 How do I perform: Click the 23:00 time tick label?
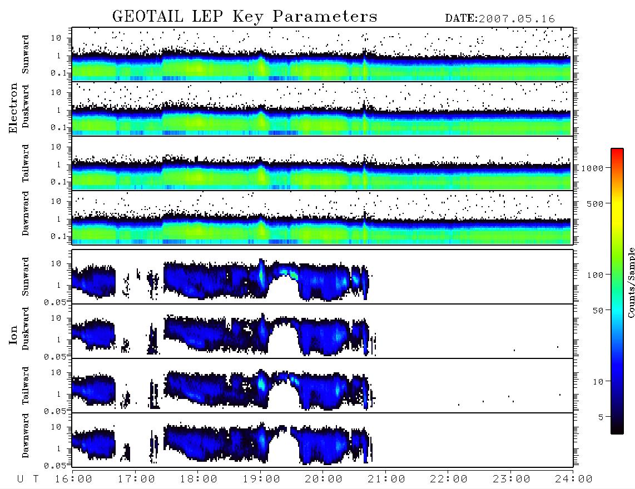point(512,480)
